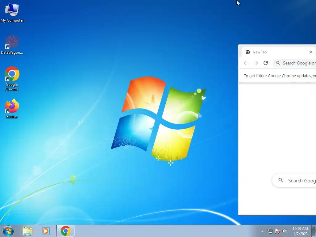Click the Show Desktop button in the taskbar corner
Screen dimensions: 316x237
click(x=314, y=231)
